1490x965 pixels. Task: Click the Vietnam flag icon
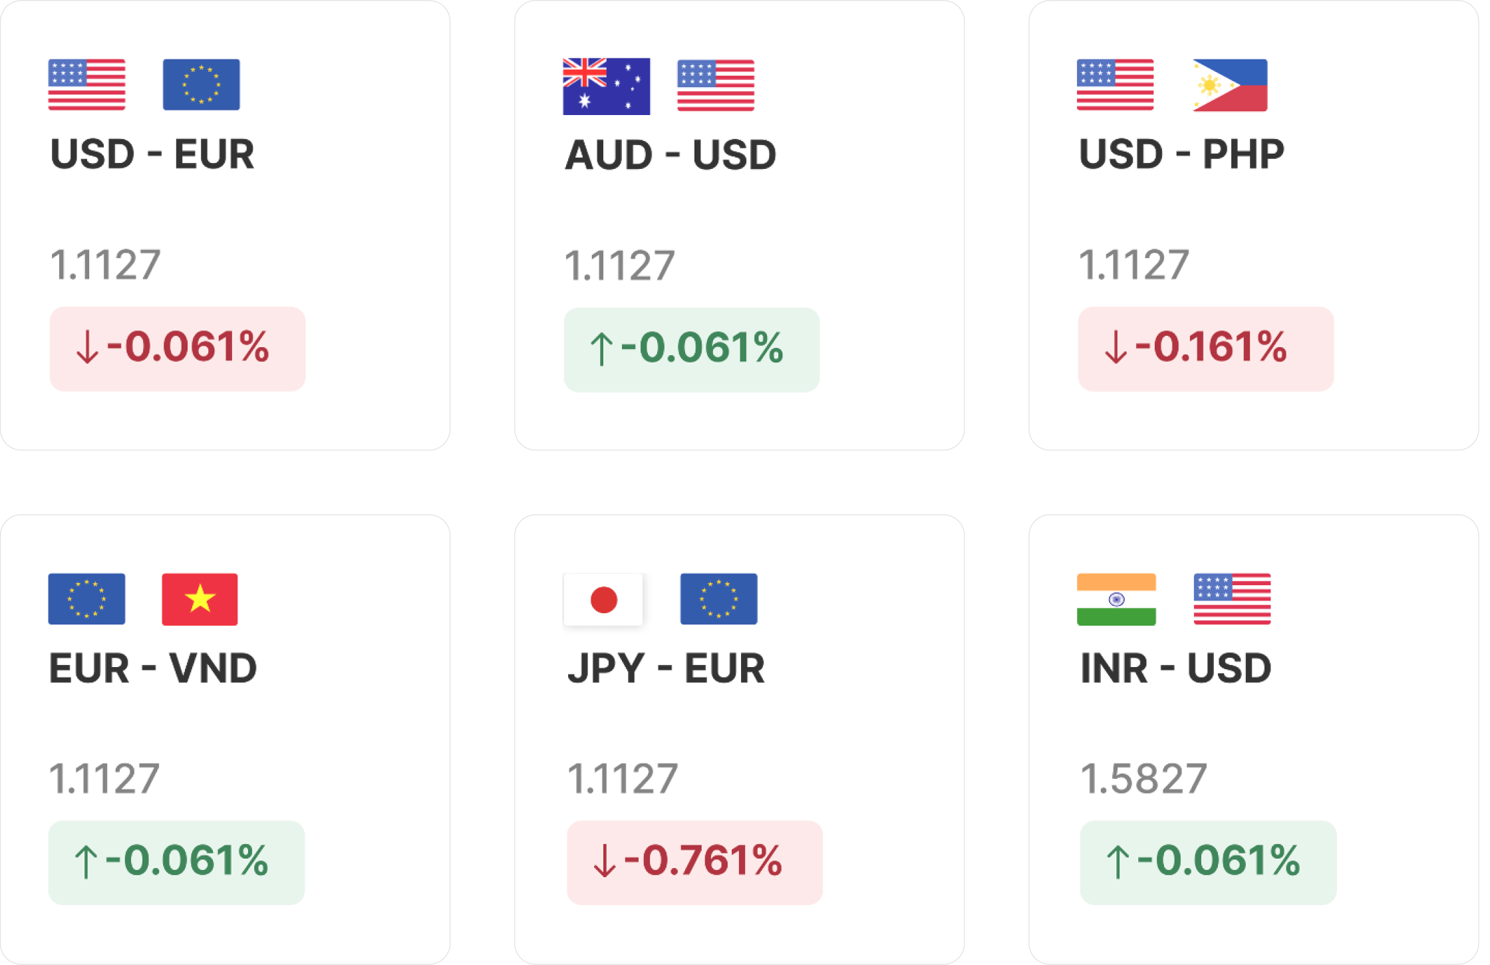pyautogui.click(x=200, y=599)
